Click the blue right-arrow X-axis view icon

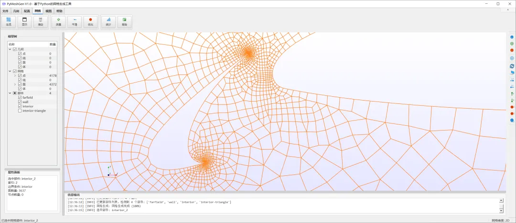click(x=512, y=80)
